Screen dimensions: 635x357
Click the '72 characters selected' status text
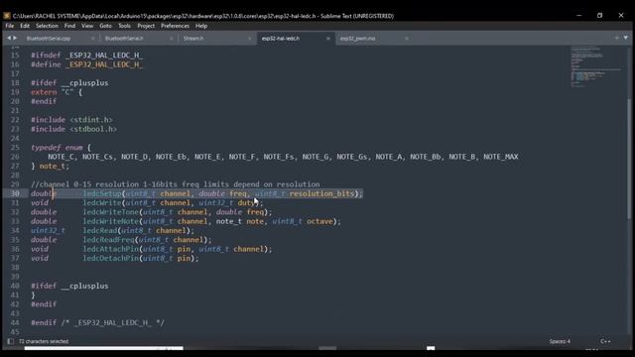[44, 341]
